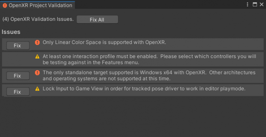266x137 pixels.
Task: Fix the Linear Color Space issue
Action: point(18,46)
